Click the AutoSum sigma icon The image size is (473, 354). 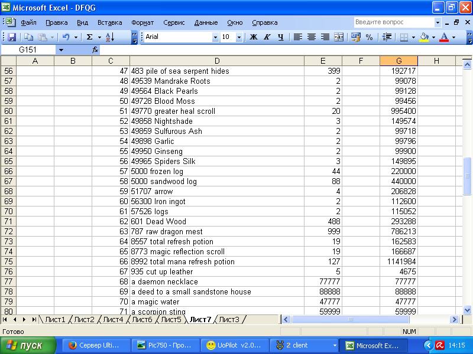click(x=89, y=37)
